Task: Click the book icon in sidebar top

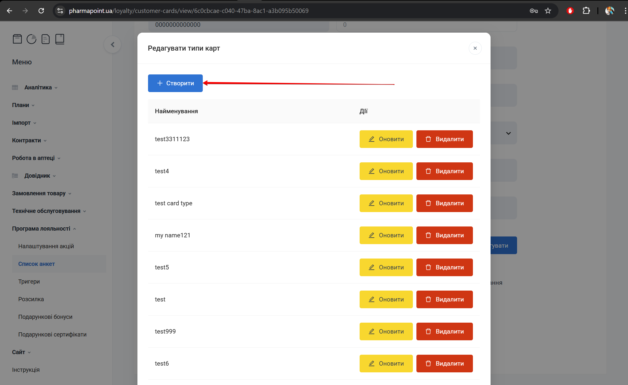Action: point(60,39)
